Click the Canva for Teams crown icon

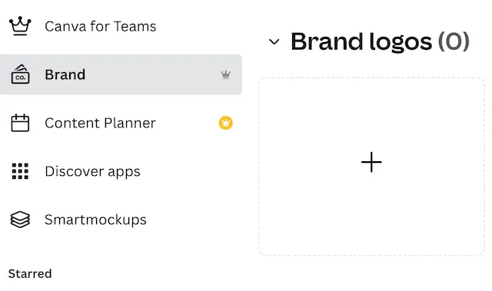pos(20,26)
